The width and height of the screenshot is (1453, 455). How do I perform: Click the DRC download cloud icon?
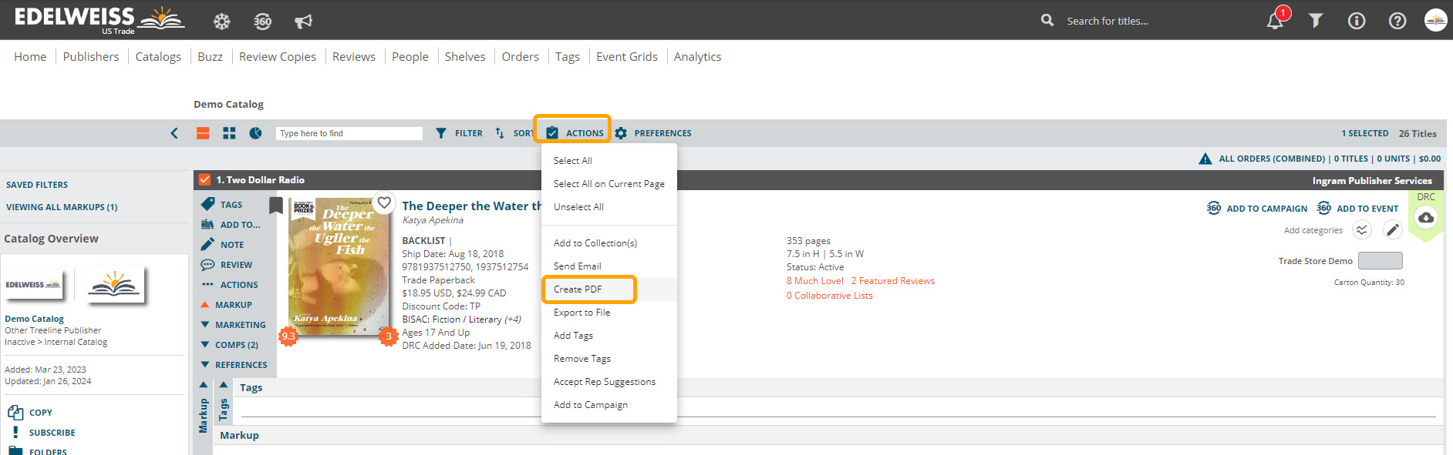1426,218
